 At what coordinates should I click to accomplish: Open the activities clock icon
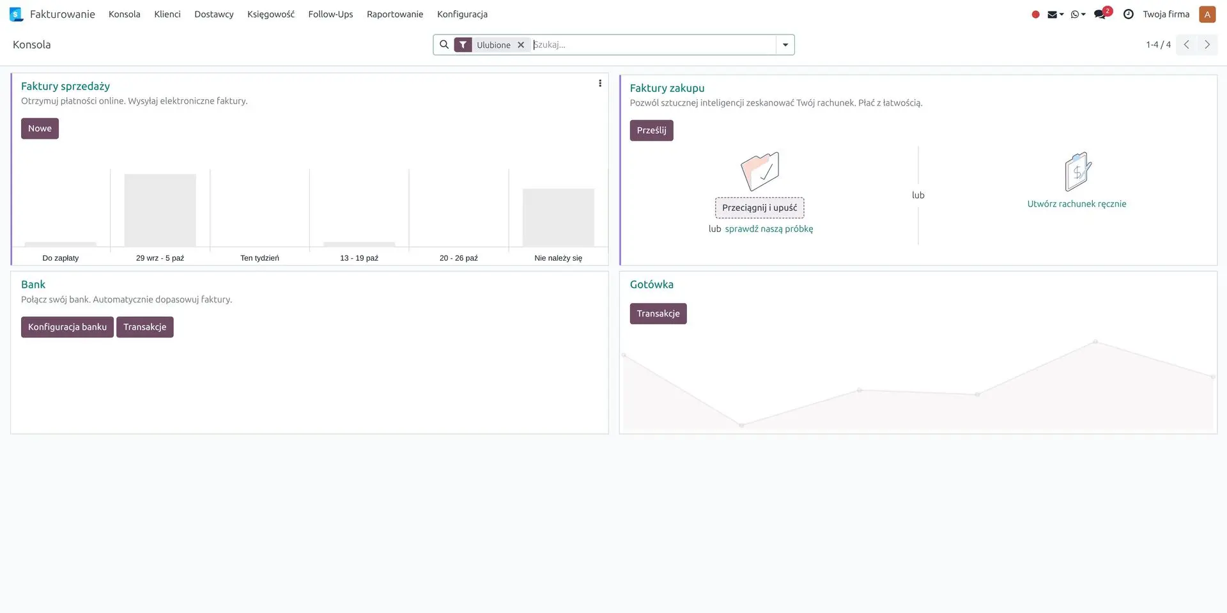point(1129,14)
